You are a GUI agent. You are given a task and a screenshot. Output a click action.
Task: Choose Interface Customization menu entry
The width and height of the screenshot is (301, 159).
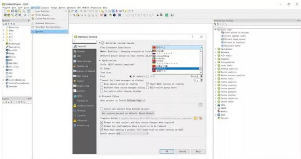point(50,27)
